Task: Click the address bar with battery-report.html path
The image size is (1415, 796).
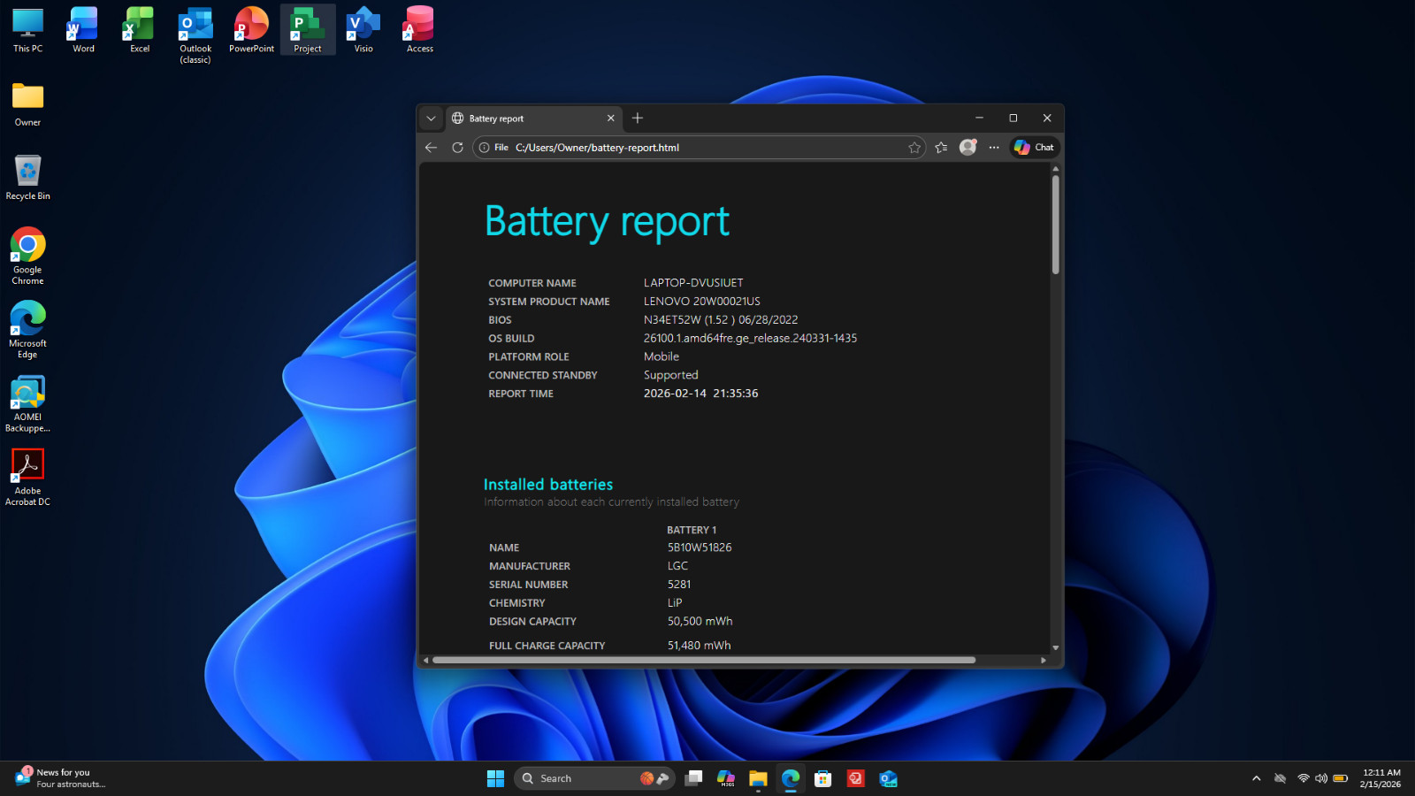Action: [x=699, y=148]
